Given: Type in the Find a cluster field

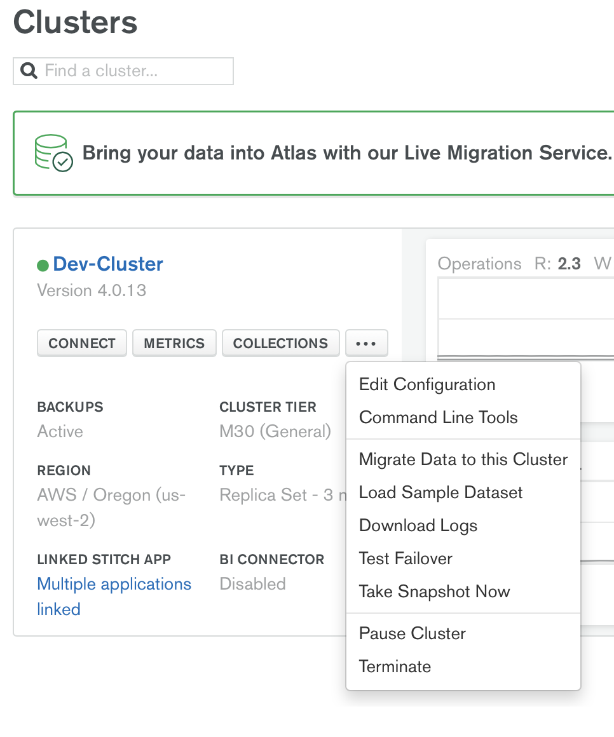Looking at the screenshot, I should pos(133,71).
